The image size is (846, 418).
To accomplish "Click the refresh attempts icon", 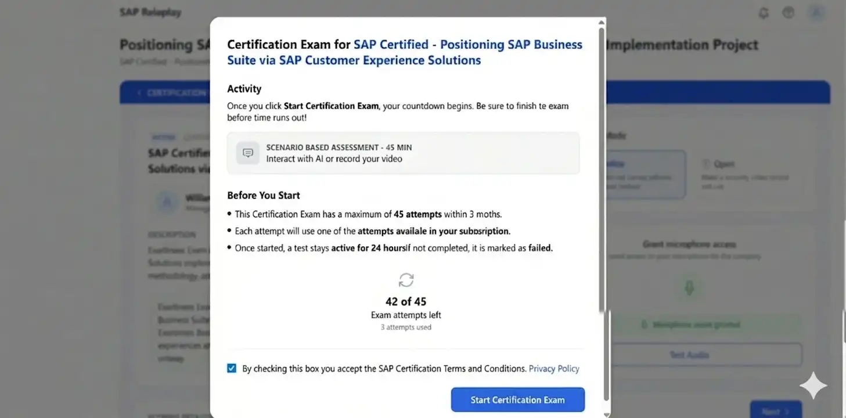I will pyautogui.click(x=406, y=280).
